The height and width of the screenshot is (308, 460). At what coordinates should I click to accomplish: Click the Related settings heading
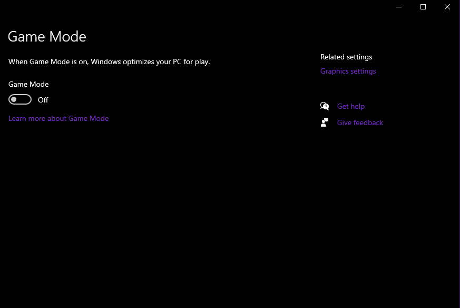pos(346,57)
